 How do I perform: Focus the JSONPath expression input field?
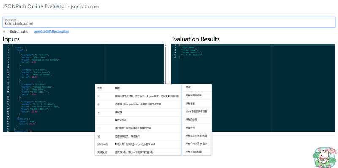(x=169, y=22)
